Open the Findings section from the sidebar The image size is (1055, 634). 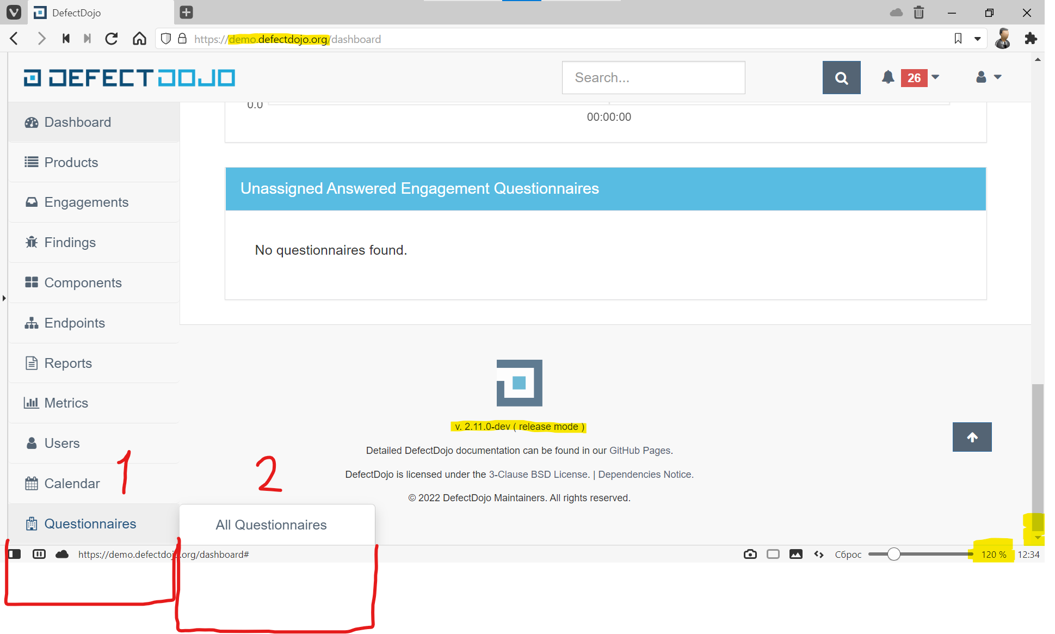(x=70, y=242)
